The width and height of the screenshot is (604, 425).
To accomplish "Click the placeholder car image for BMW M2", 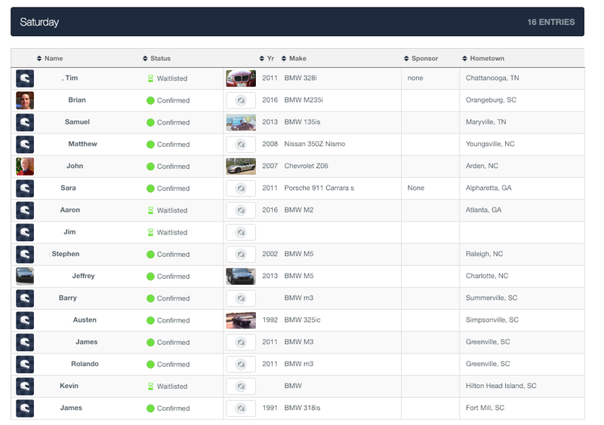I will click(x=241, y=210).
